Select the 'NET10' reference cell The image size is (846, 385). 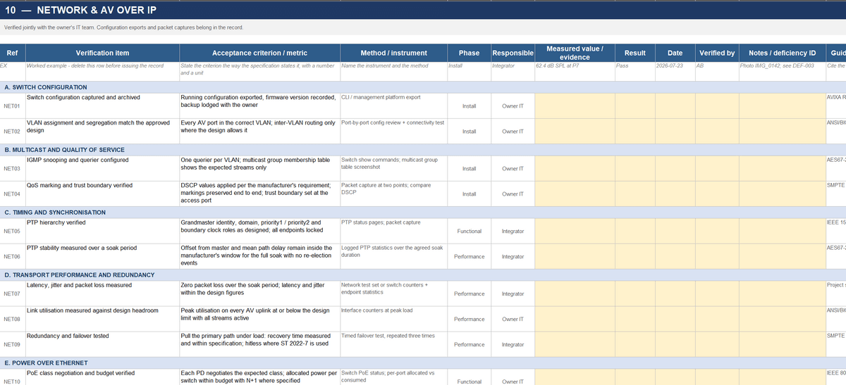[12, 377]
